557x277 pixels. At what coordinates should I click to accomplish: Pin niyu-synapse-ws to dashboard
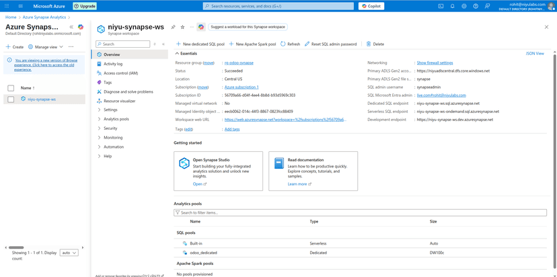pos(173,27)
